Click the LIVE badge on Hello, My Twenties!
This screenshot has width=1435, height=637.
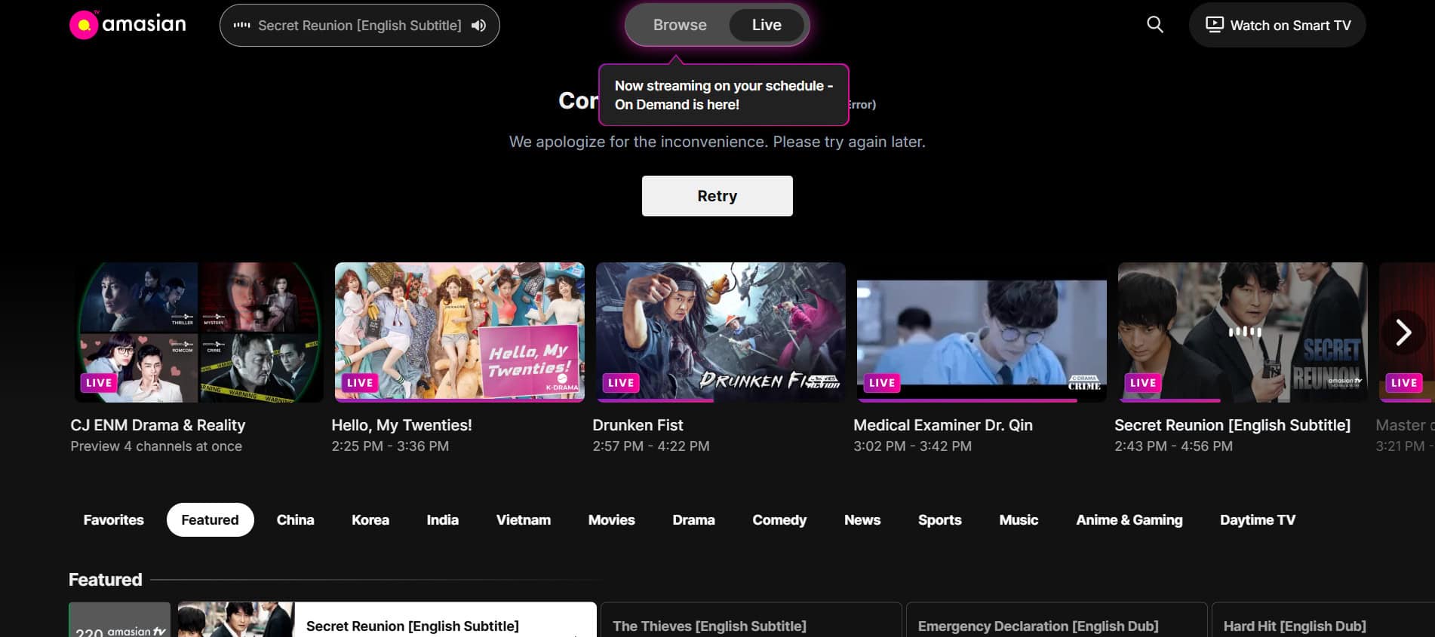click(360, 383)
